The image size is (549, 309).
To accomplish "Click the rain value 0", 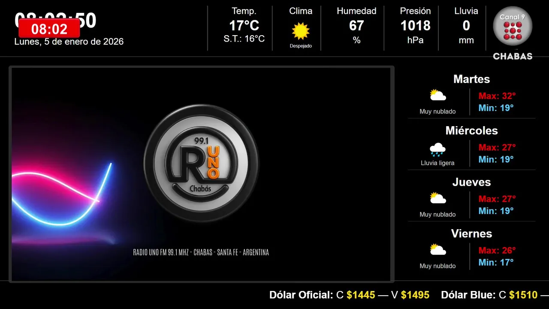I will (466, 26).
